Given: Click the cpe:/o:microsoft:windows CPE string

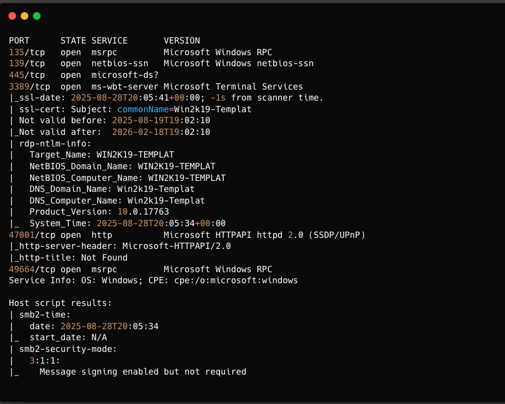Looking at the screenshot, I should 249,280.
